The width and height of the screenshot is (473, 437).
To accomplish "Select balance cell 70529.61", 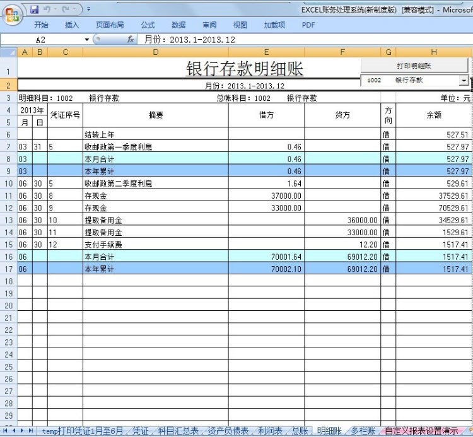I will tap(434, 208).
